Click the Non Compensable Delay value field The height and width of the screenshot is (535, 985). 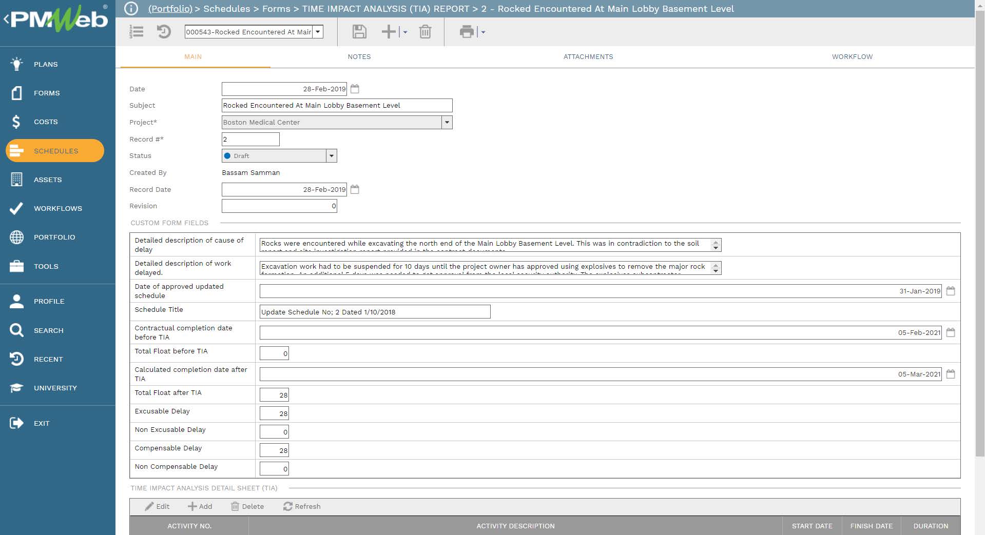274,469
